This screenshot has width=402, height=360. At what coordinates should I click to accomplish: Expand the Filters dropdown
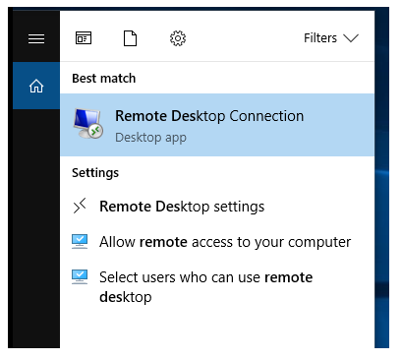[331, 38]
